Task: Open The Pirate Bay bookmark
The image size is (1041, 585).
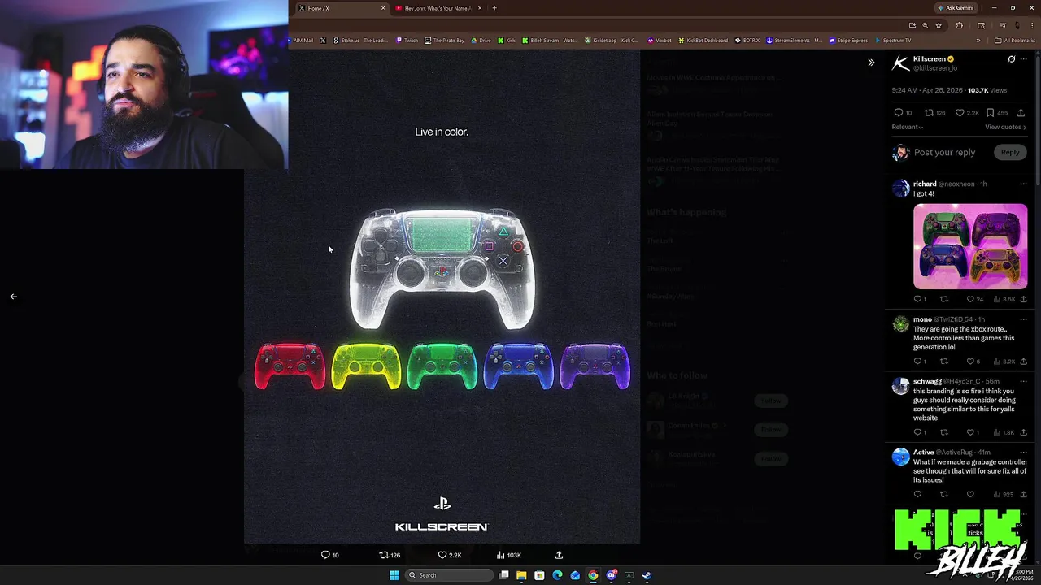Action: [445, 41]
